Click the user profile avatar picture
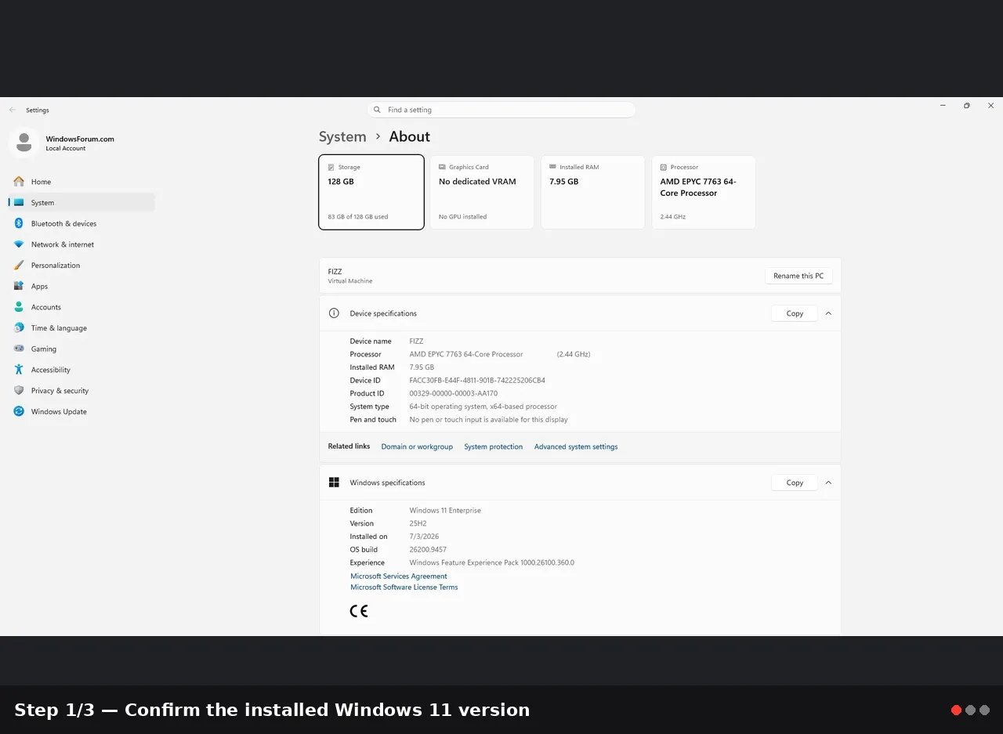The height and width of the screenshot is (734, 1003). click(24, 143)
